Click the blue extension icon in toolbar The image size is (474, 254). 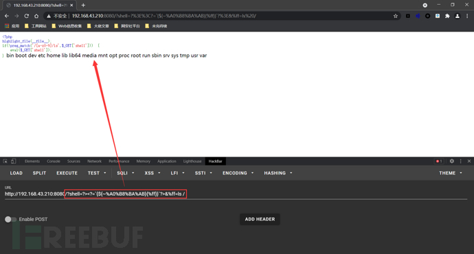click(418, 16)
